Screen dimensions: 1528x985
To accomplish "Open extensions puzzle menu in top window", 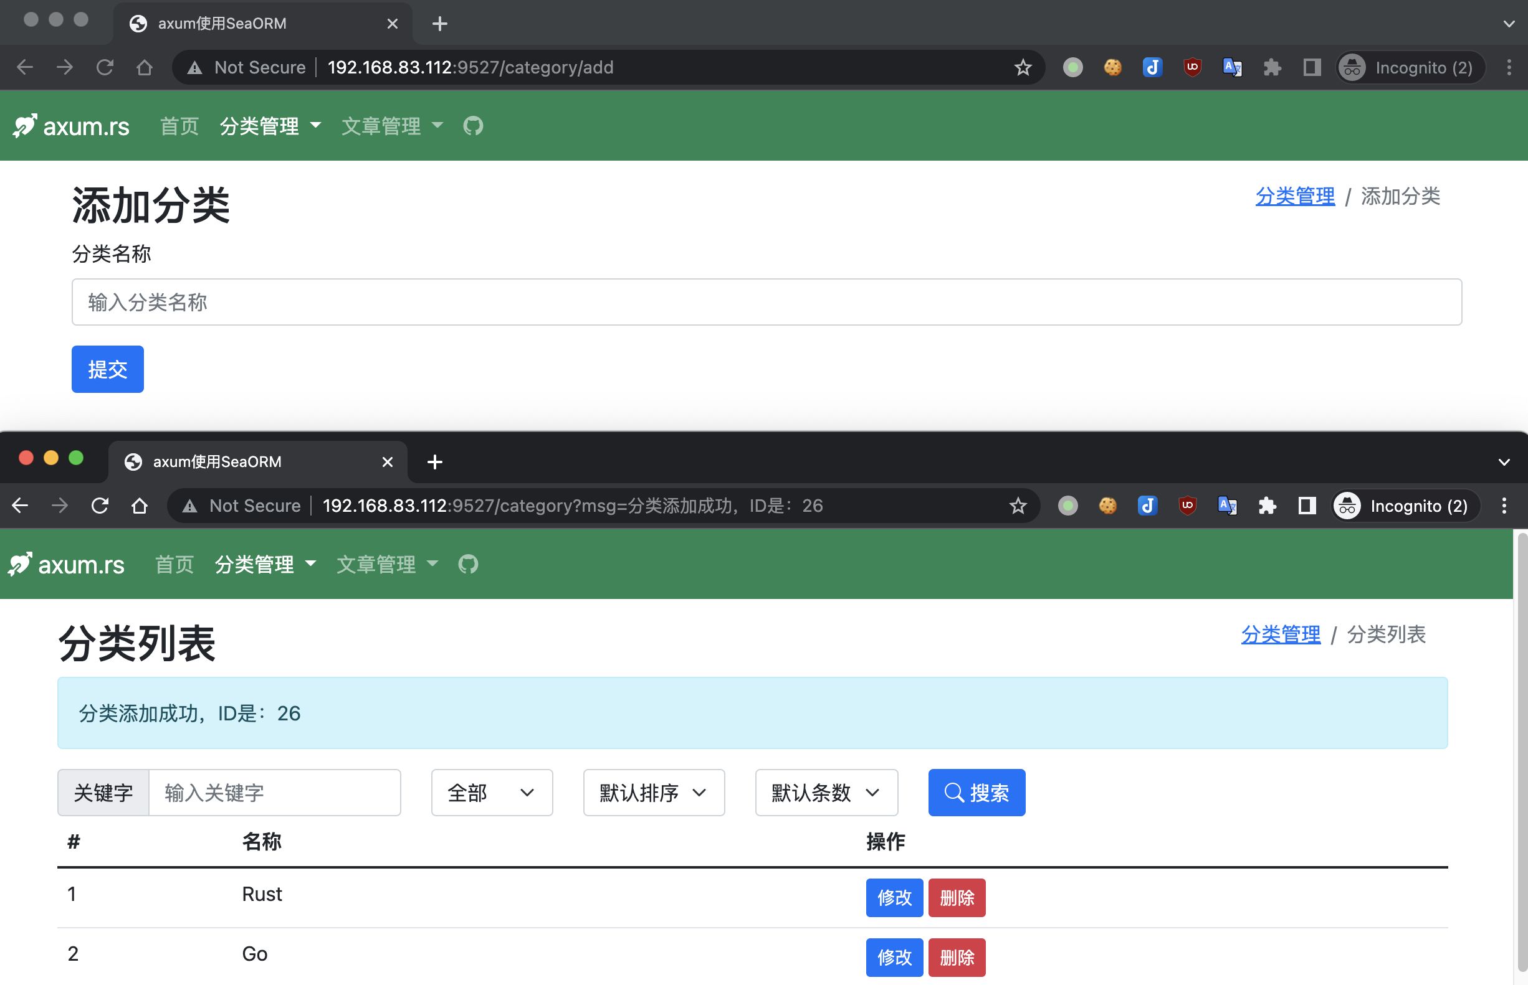I will pos(1272,67).
